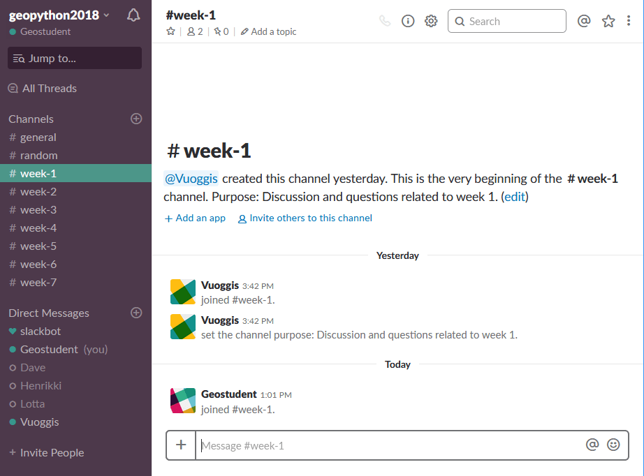This screenshot has width=644, height=476.
Task: Open the notifications bell icon
Action: click(133, 14)
